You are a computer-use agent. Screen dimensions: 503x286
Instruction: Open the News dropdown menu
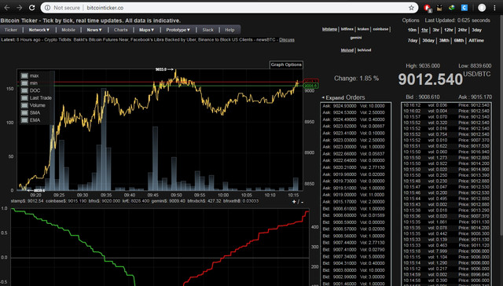[x=94, y=30]
